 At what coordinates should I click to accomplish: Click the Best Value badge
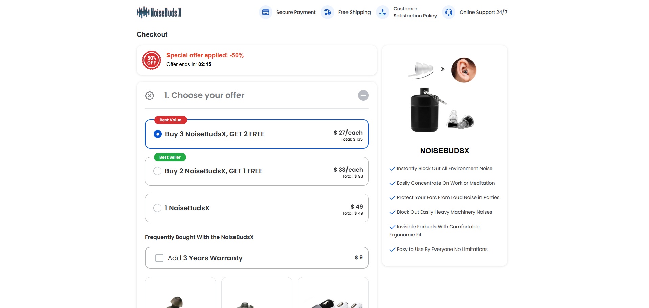point(171,120)
